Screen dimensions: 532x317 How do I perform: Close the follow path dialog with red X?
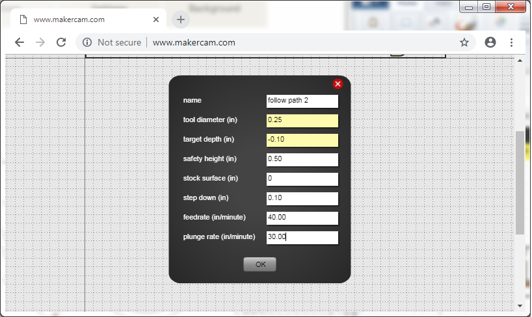click(338, 84)
